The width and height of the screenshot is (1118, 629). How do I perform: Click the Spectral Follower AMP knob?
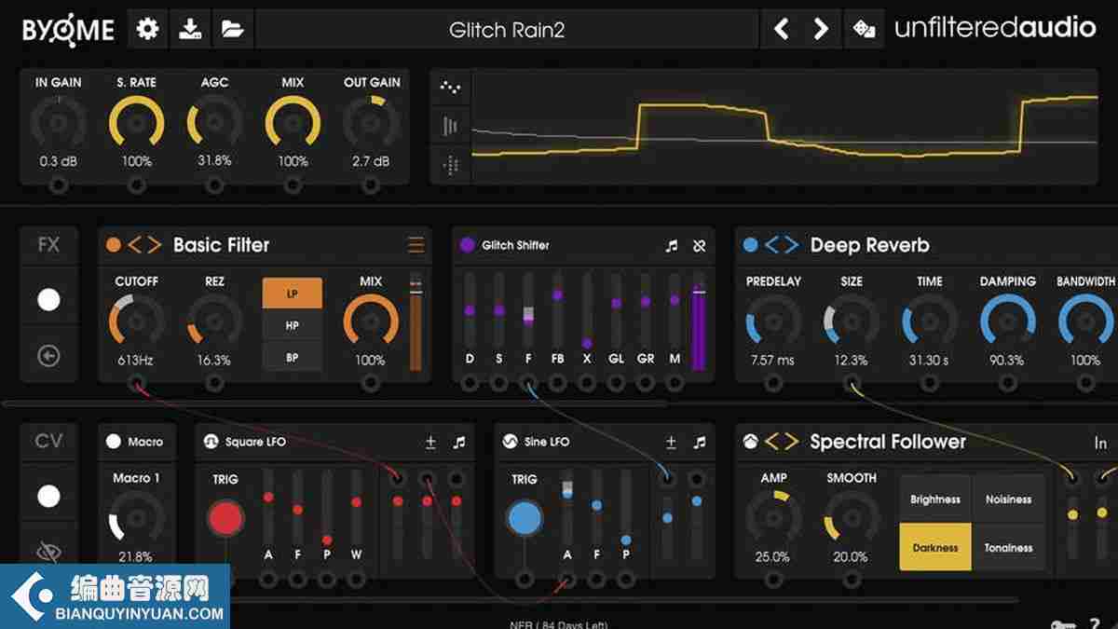click(773, 518)
